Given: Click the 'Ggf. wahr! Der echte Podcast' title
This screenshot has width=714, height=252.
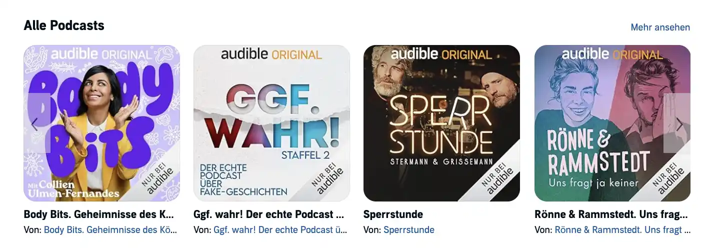Looking at the screenshot, I should point(269,214).
